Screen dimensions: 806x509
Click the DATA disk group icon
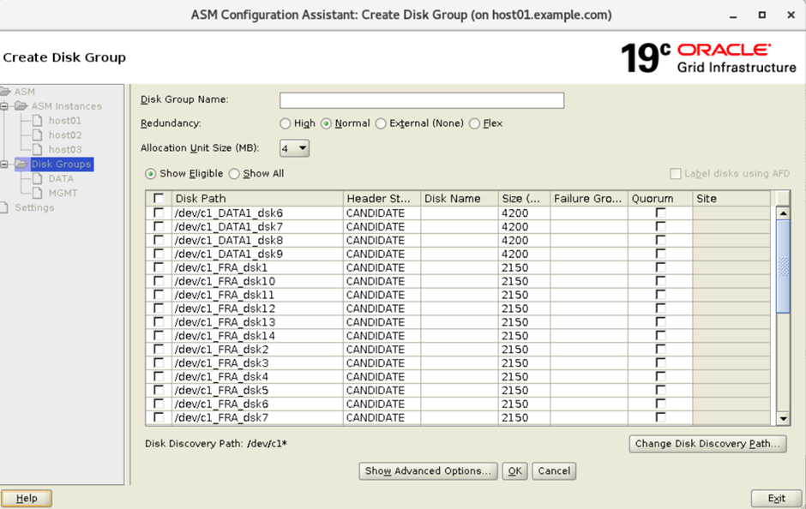coord(38,179)
